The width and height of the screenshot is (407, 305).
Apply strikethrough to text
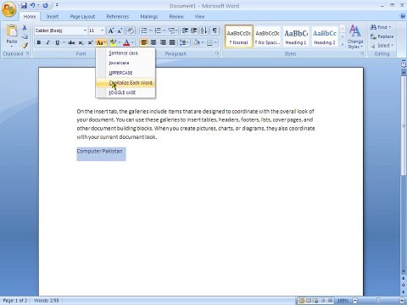tap(71, 42)
